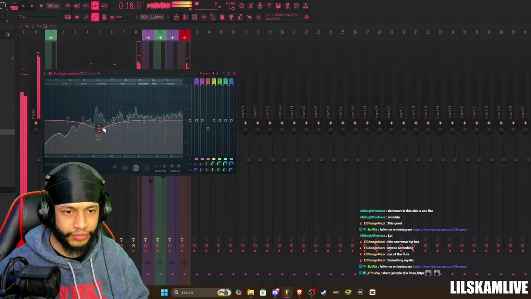This screenshot has height=299, width=531.
Task: Toggle the MONITOR view switch in EQ
Action: click(x=160, y=167)
